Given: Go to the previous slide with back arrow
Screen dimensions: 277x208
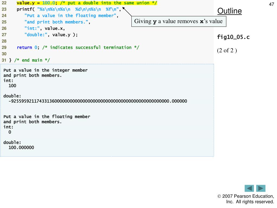Looking at the screenshot, I should [x=249, y=188].
